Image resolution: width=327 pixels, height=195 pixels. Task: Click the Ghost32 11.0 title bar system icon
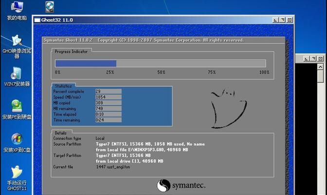[x=37, y=20]
